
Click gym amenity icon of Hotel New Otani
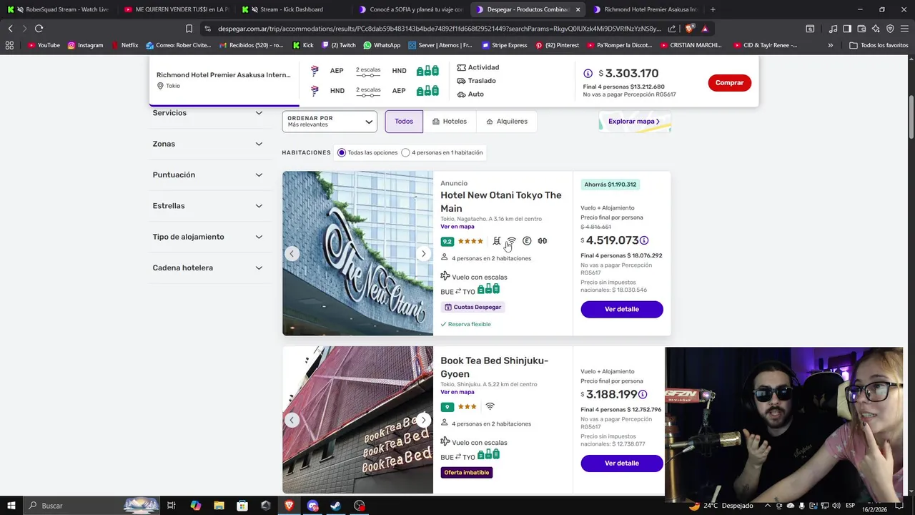coord(543,241)
